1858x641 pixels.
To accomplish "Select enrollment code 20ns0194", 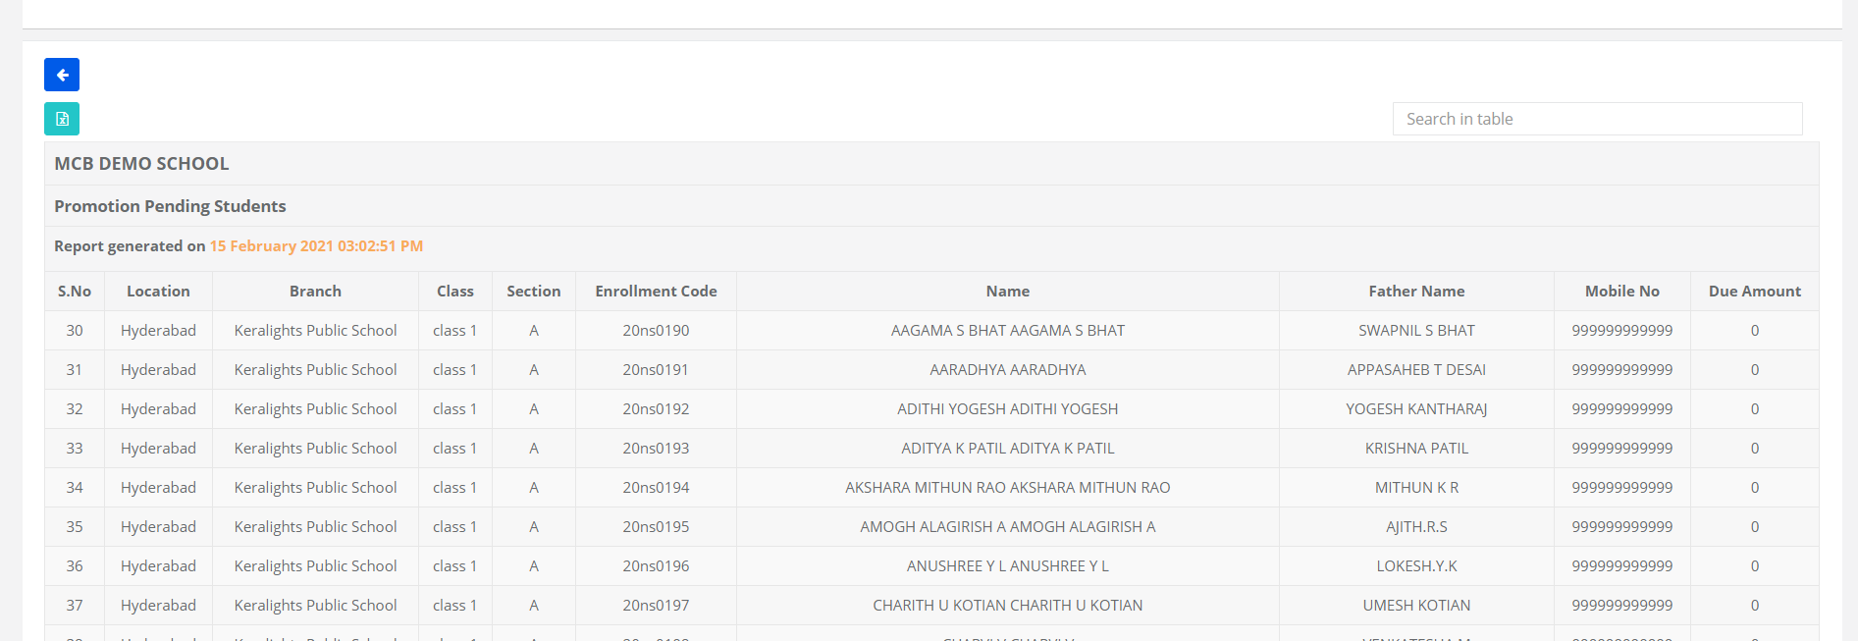I will point(656,488).
